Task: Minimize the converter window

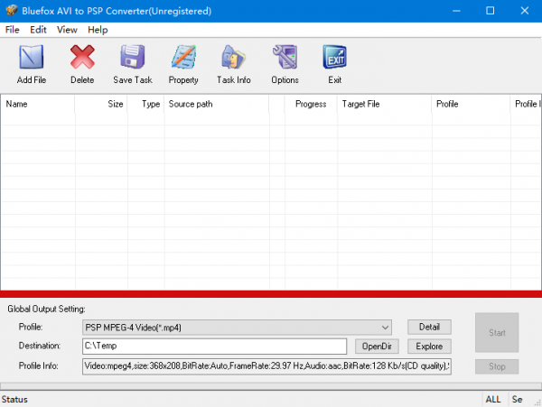Action: (x=456, y=11)
